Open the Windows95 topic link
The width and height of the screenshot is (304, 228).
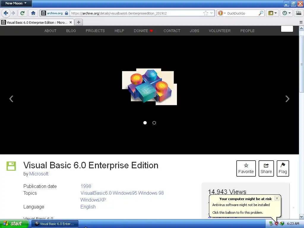click(125, 193)
